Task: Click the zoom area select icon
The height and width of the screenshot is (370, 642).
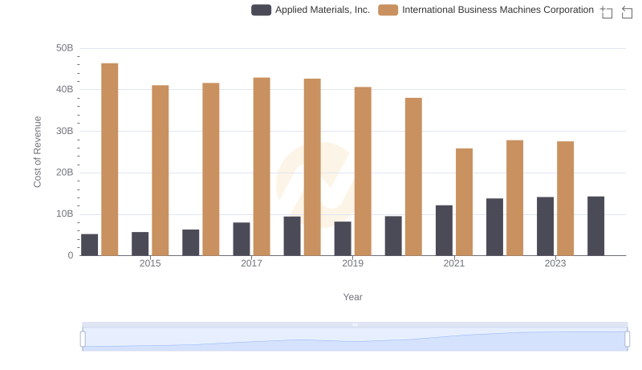Action: 607,12
